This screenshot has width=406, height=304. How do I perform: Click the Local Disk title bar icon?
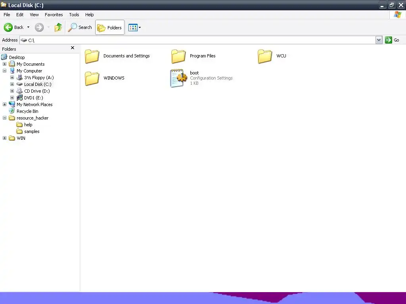[x=4, y=5]
